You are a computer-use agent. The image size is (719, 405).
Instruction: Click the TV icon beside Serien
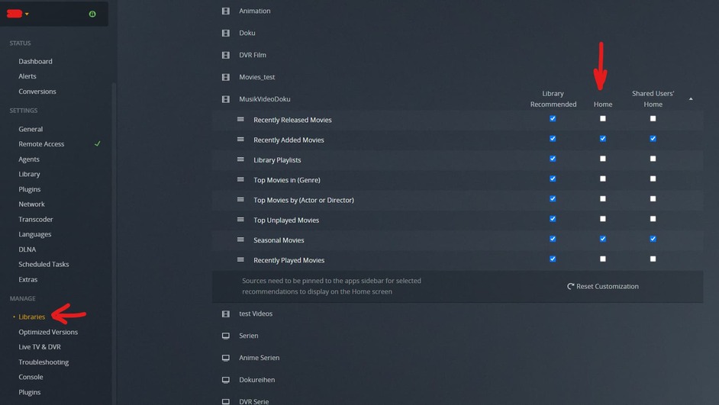[226, 336]
